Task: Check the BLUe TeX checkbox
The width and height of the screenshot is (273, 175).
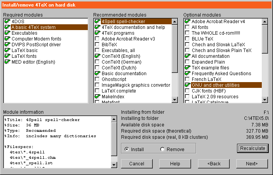Action: coord(187,39)
